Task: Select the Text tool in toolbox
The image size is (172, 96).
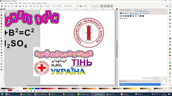Action: click(x=1, y=38)
